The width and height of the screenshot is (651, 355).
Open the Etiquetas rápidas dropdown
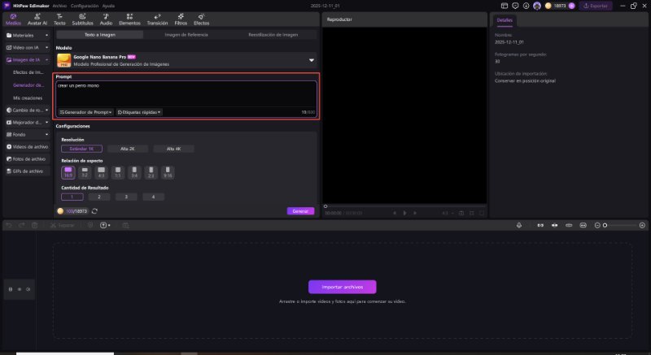139,112
